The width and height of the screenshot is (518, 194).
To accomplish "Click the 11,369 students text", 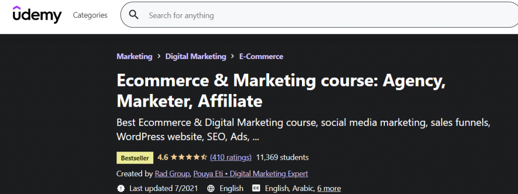I will [282, 158].
